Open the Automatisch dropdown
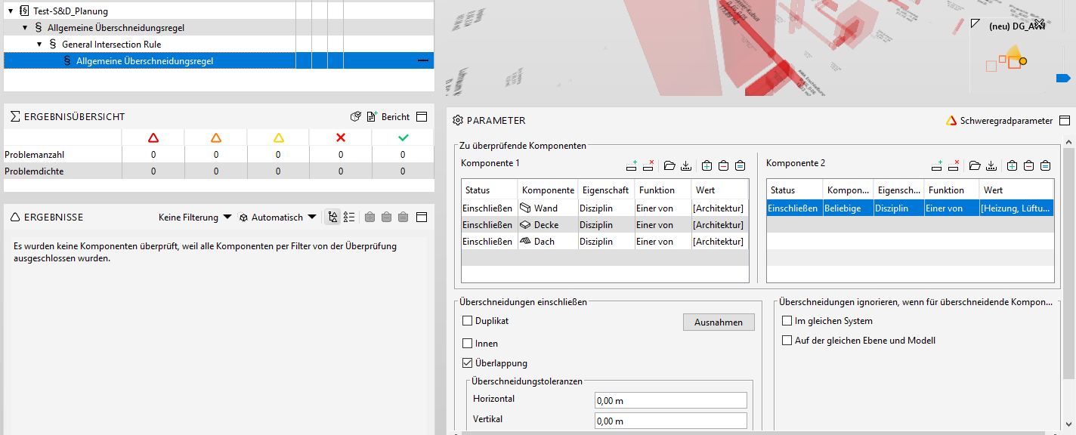The height and width of the screenshot is (435, 1076). click(x=277, y=217)
